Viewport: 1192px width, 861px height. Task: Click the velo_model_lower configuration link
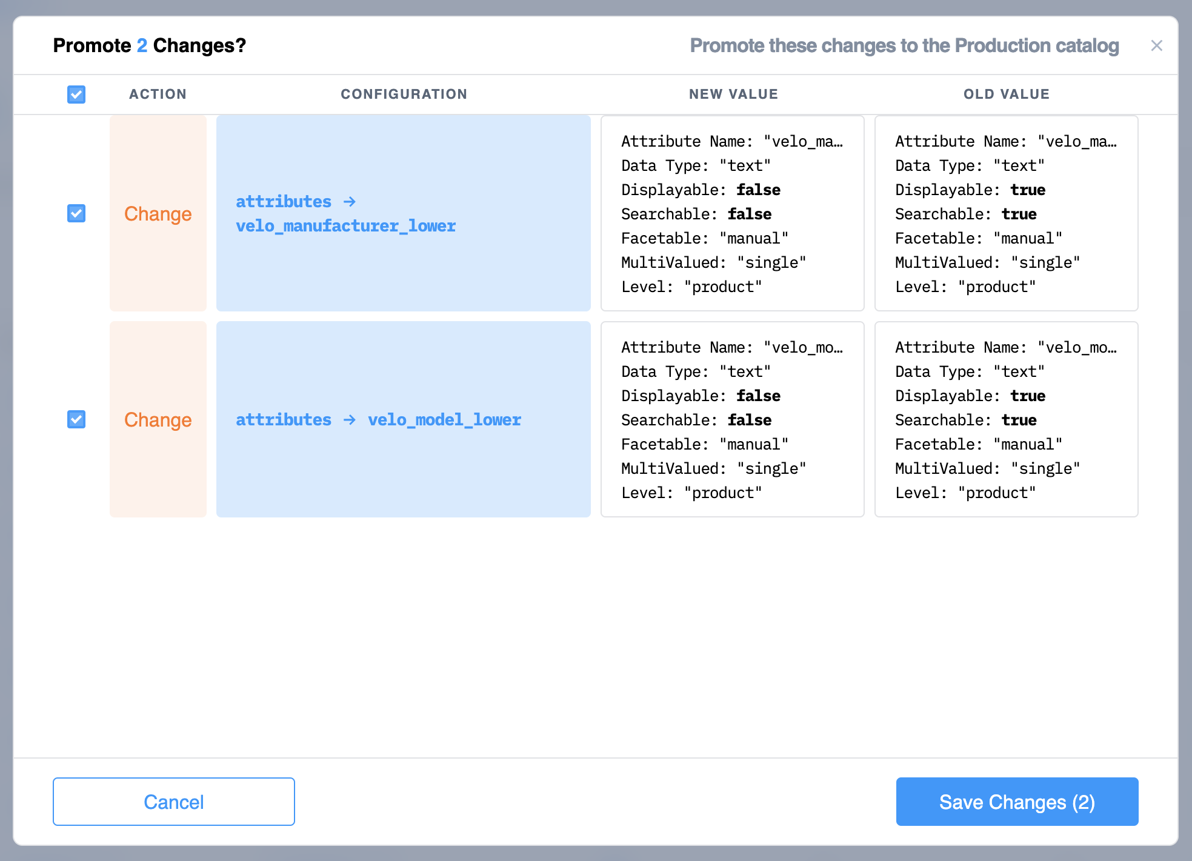[444, 420]
